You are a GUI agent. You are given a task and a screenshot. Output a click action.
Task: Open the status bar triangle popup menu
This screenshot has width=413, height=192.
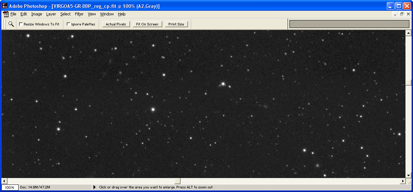[x=95, y=187]
